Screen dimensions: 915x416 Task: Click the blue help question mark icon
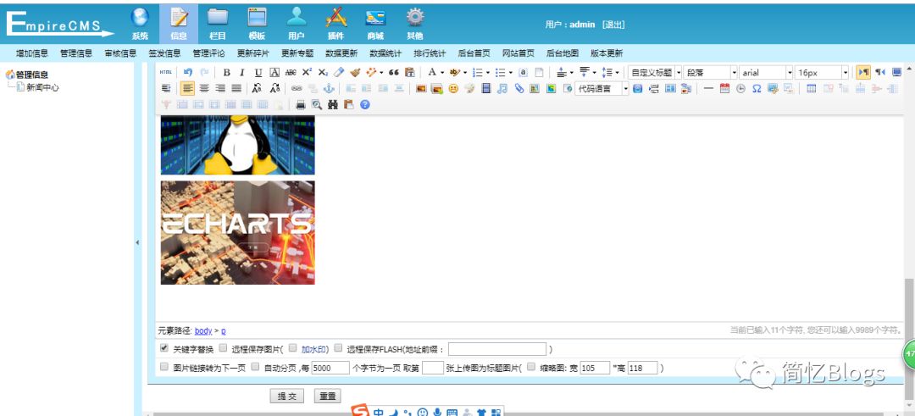pos(365,104)
